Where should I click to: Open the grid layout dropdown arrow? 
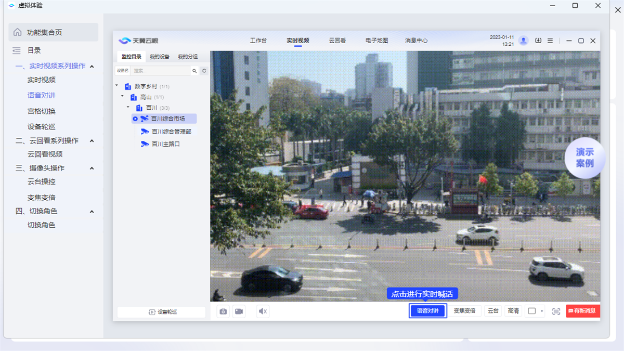[542, 311]
